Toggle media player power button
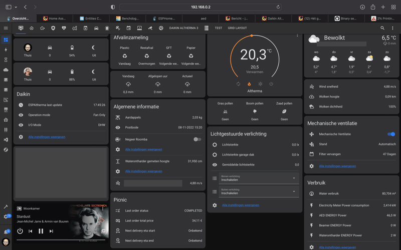This screenshot has height=250, width=401. pyautogui.click(x=20, y=231)
